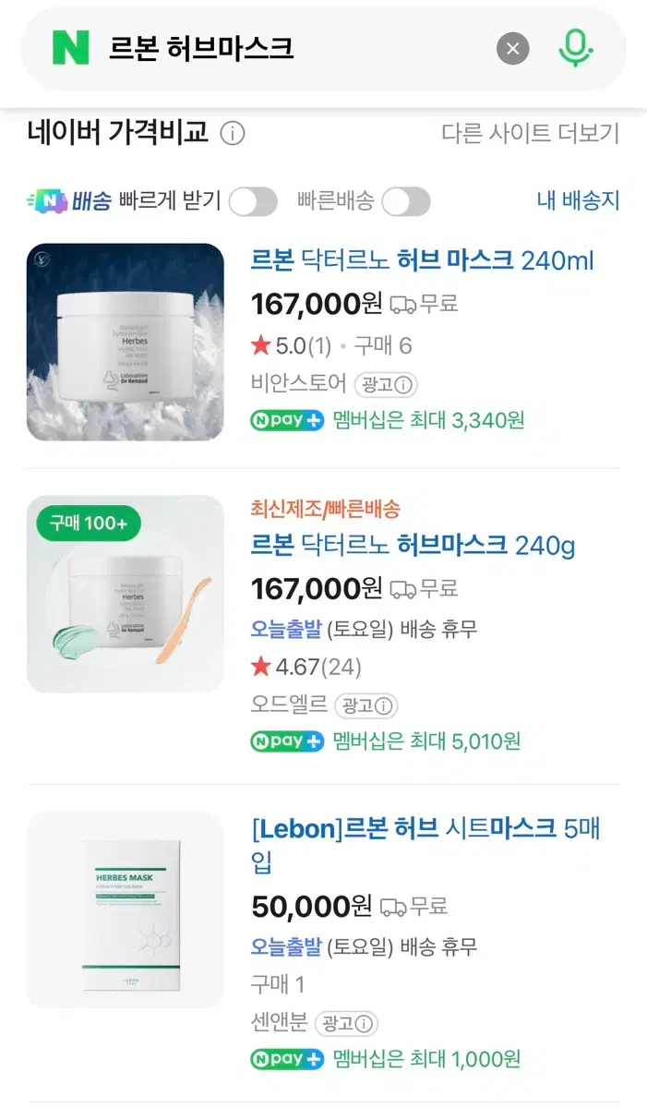Select thumbnail with 구매 100+ badge
647x1108 pixels.
tap(125, 594)
